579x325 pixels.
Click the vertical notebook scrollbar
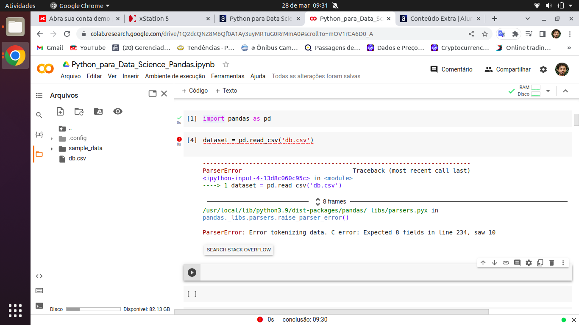(x=576, y=120)
